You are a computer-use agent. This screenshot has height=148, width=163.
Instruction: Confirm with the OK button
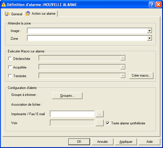coord(79,142)
